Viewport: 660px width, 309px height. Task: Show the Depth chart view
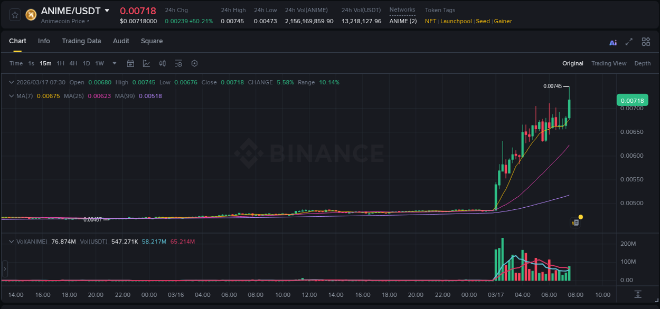(643, 63)
